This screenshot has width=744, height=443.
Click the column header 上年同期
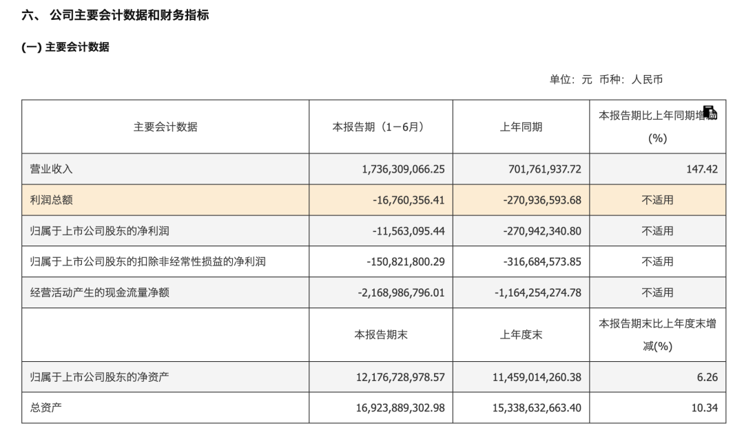pos(521,127)
